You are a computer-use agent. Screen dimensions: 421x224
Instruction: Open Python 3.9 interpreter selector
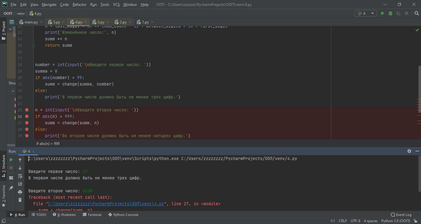[395, 221]
